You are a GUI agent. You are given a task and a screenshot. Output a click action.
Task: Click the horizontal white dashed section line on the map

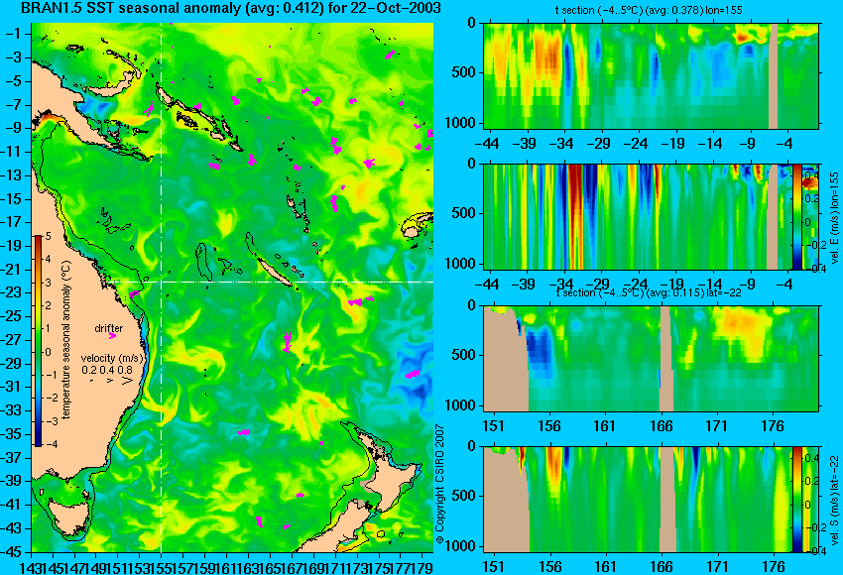coord(269,282)
